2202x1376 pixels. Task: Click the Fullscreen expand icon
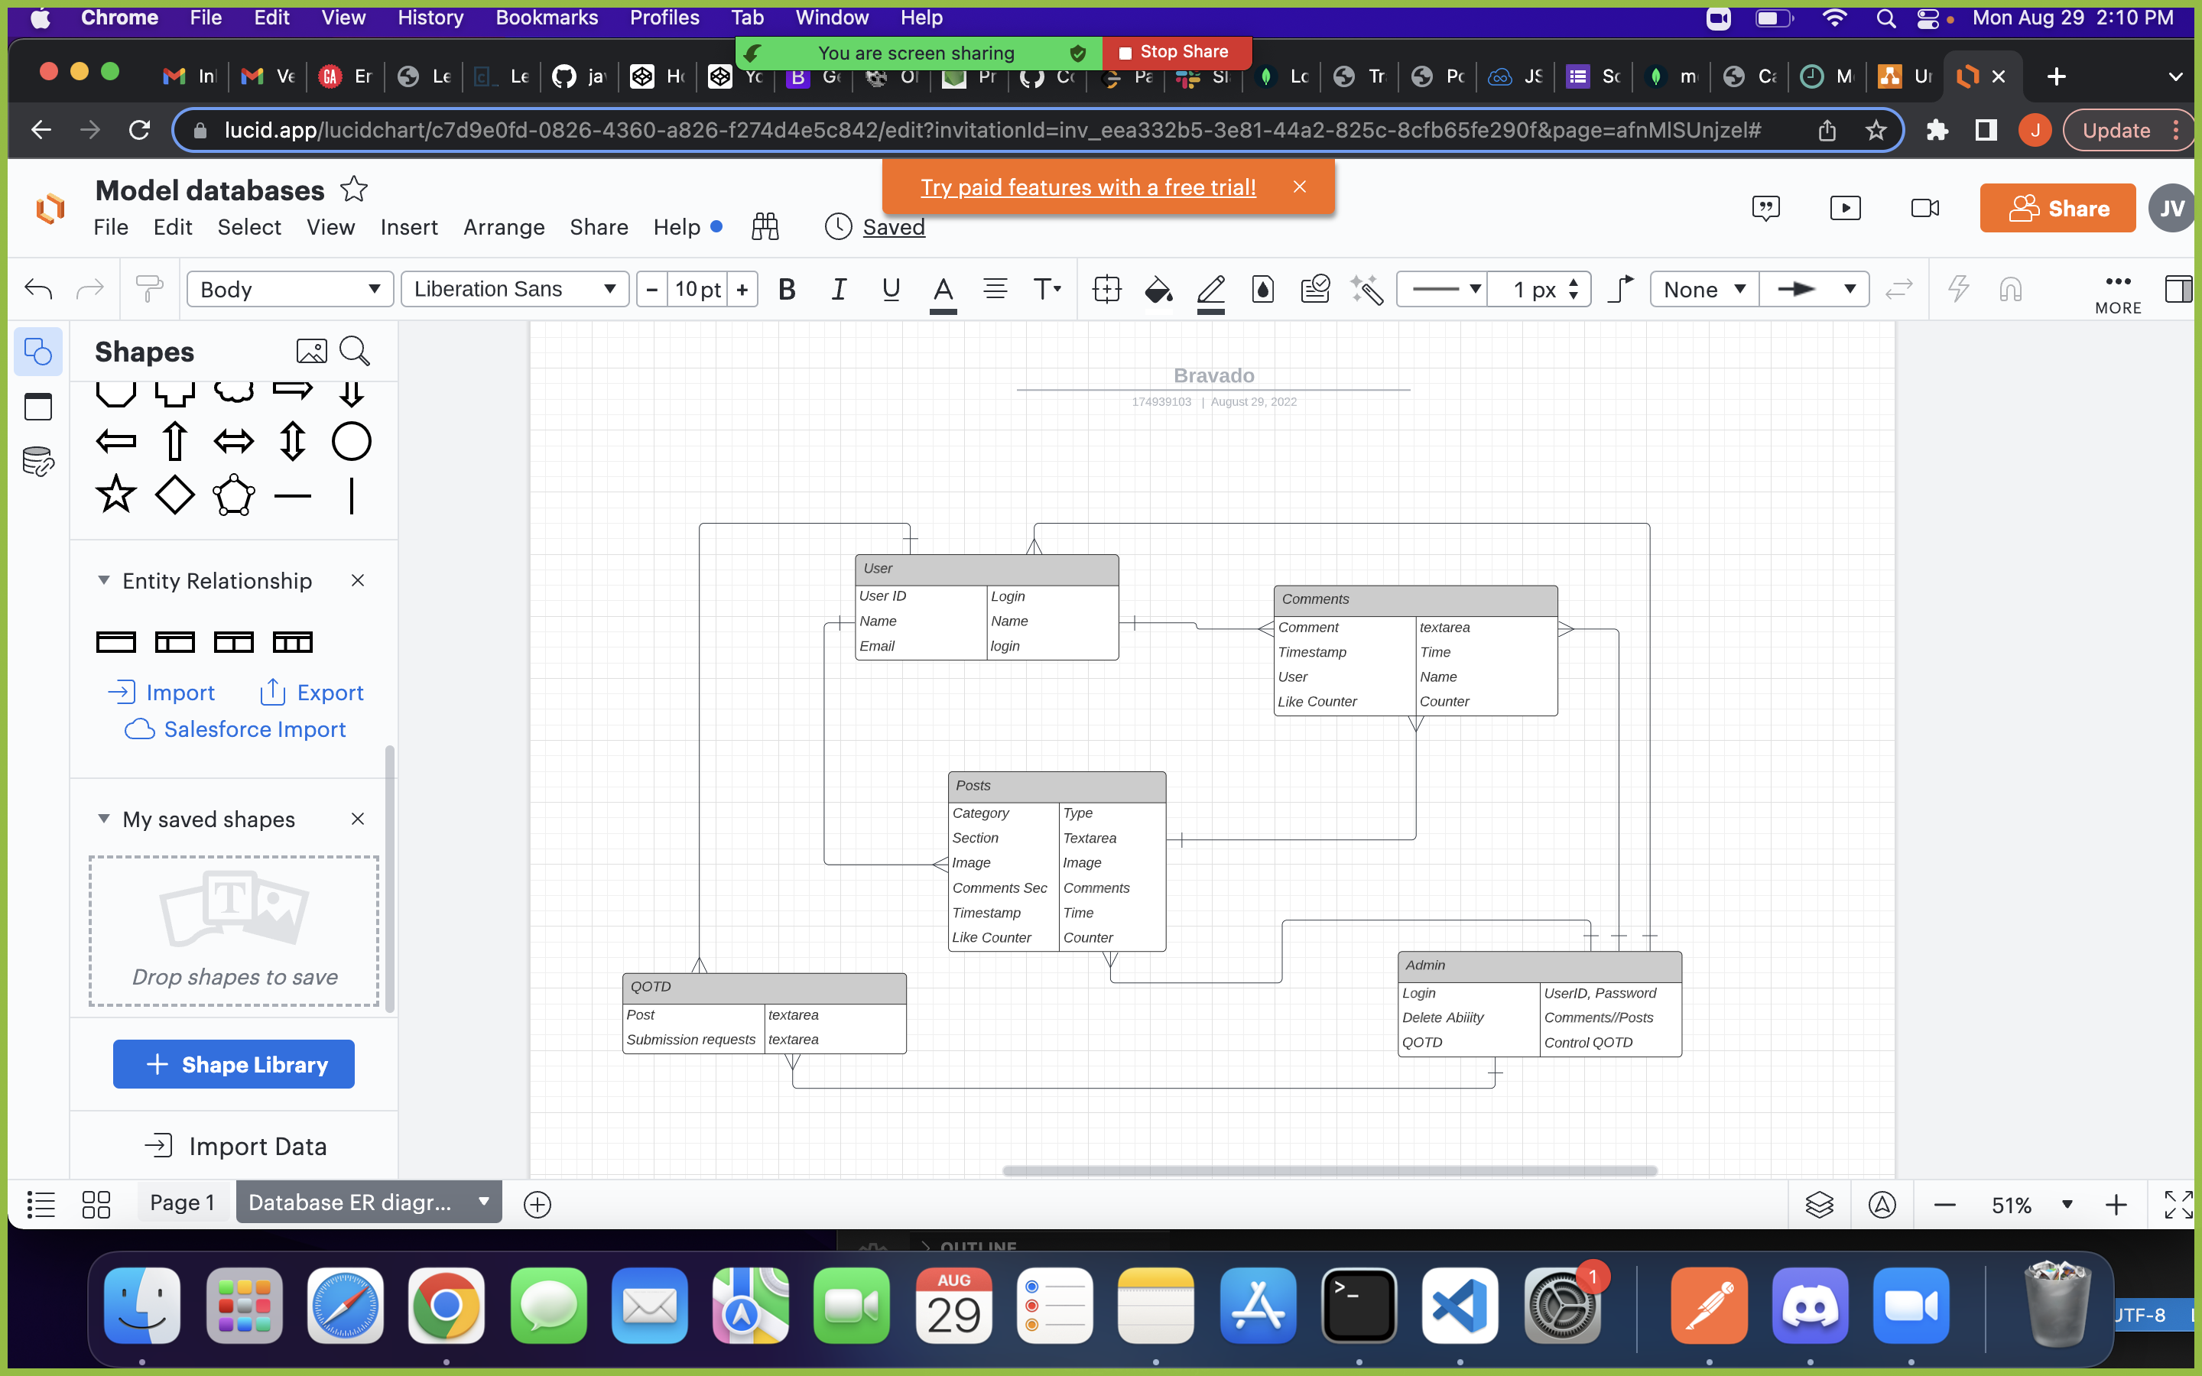2178,1204
